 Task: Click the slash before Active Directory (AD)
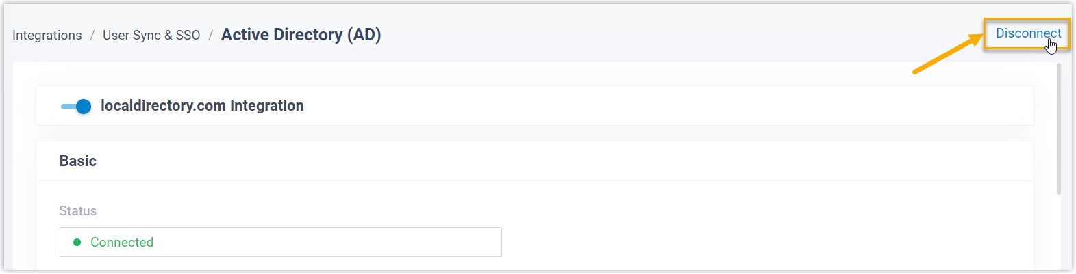tap(211, 36)
